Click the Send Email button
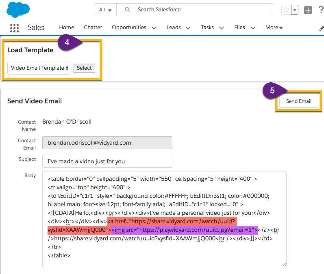The width and height of the screenshot is (324, 274). 298,101
